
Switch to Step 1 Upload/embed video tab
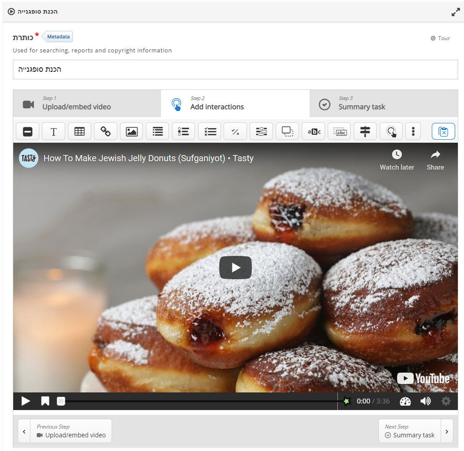click(x=87, y=104)
